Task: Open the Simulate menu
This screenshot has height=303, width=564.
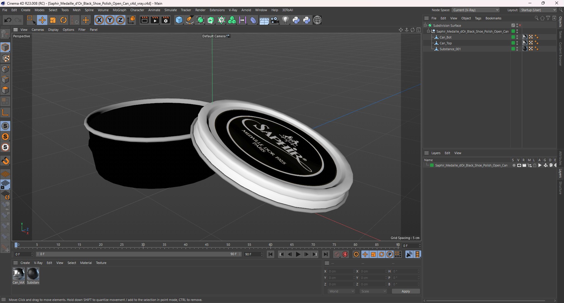Action: tap(171, 10)
